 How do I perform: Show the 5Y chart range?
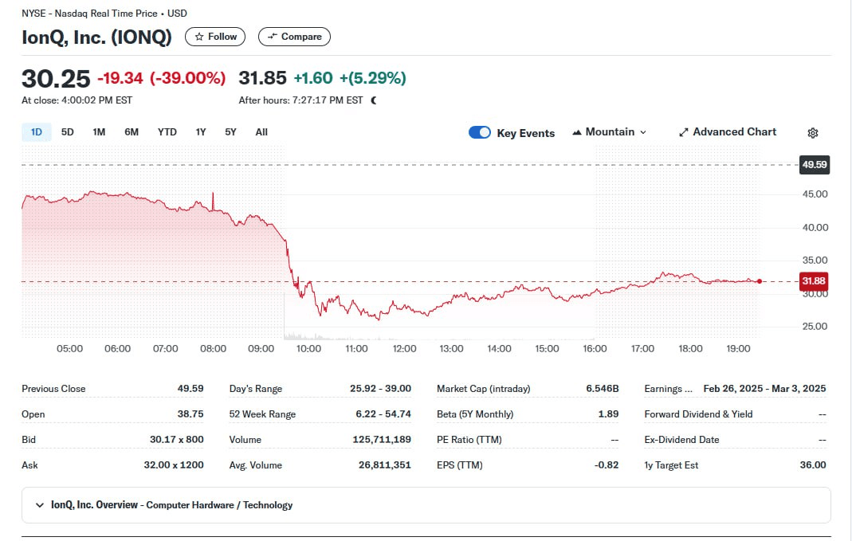[230, 132]
